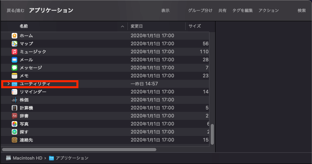Select the 株価 row name

pyautogui.click(x=24, y=100)
